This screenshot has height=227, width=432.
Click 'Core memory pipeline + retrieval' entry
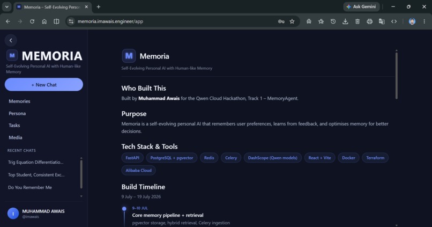pos(168,215)
